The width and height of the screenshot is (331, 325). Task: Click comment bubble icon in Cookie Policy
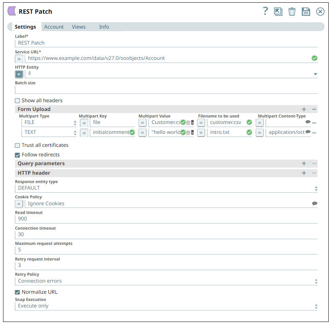[314, 204]
